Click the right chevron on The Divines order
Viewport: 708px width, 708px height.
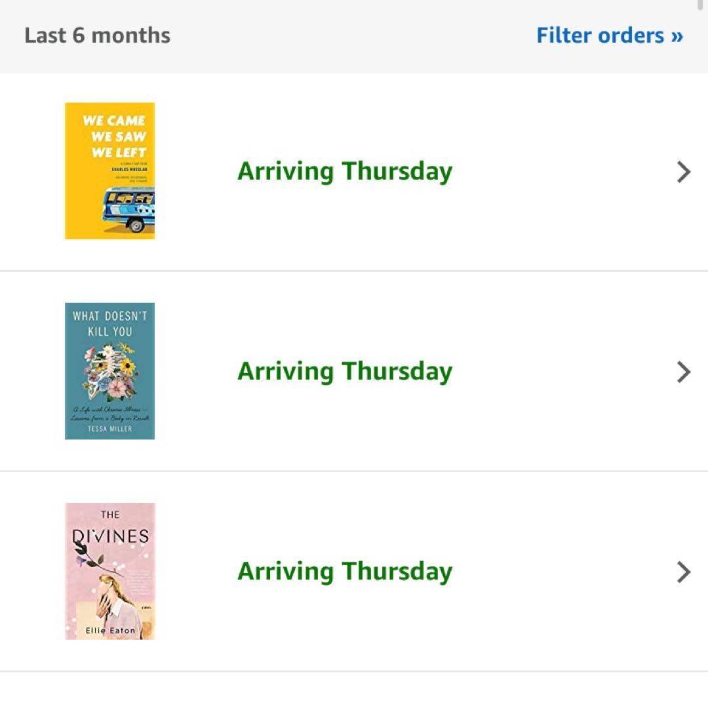[x=683, y=572]
